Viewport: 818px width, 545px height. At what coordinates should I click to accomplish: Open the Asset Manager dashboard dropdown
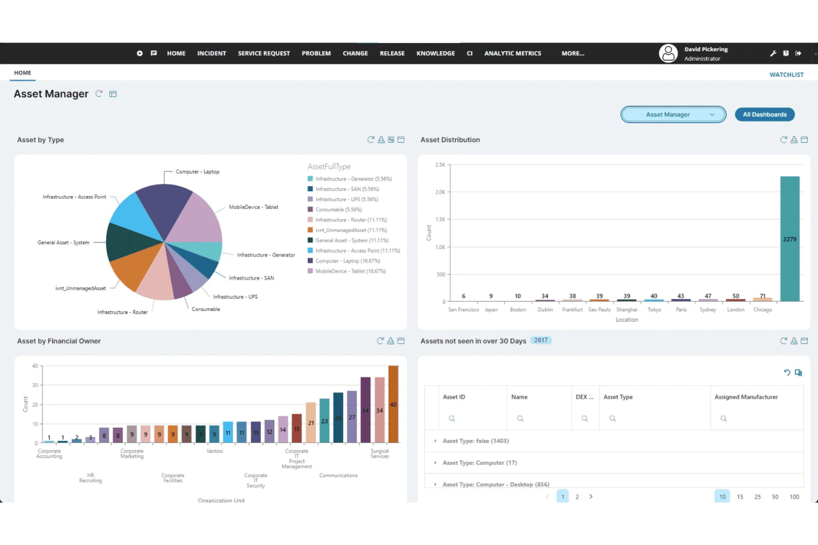click(x=673, y=114)
